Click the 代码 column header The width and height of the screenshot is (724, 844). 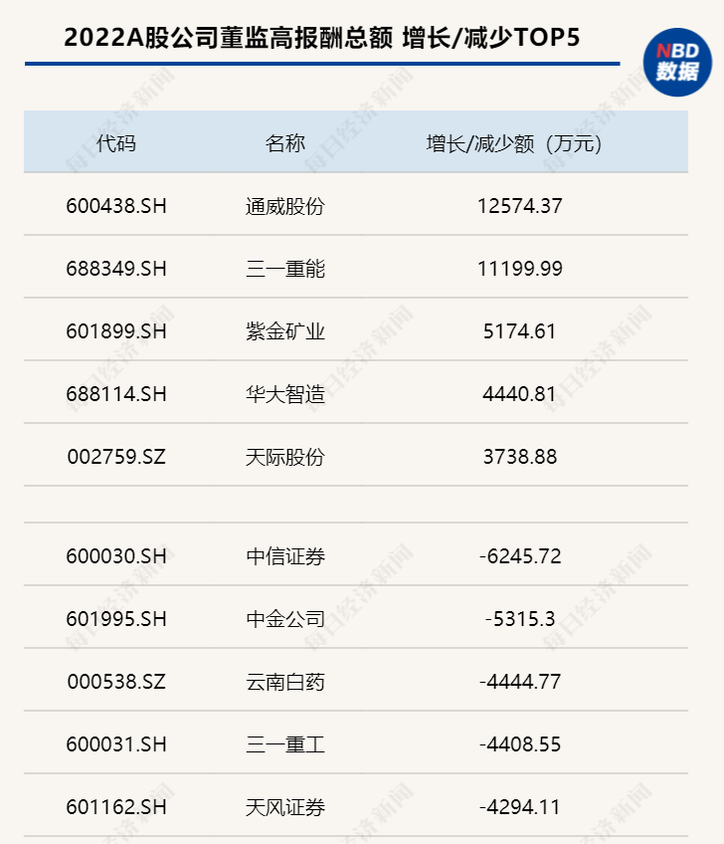click(x=116, y=143)
